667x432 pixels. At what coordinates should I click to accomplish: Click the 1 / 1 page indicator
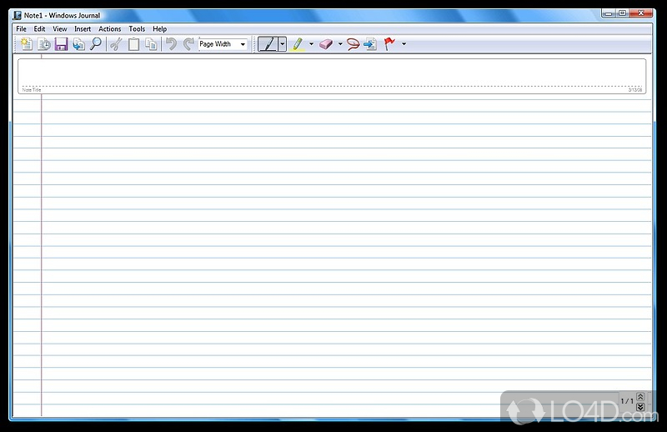coord(627,401)
